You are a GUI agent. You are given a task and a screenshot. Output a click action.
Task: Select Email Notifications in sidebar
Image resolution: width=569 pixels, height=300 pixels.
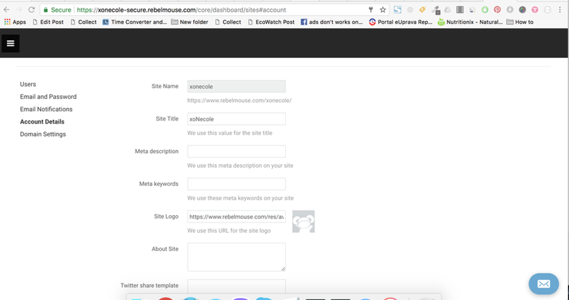point(46,109)
